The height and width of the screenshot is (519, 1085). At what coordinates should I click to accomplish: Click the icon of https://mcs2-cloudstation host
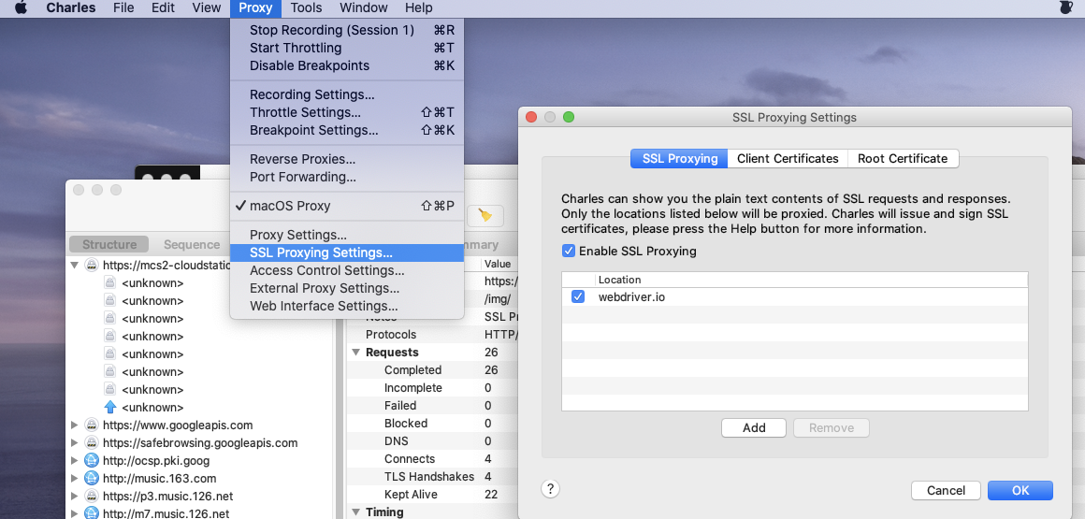tap(92, 265)
